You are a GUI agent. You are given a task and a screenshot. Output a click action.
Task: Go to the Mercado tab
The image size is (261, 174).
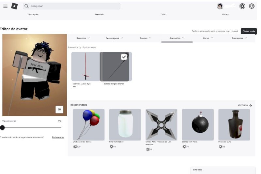tap(100, 14)
